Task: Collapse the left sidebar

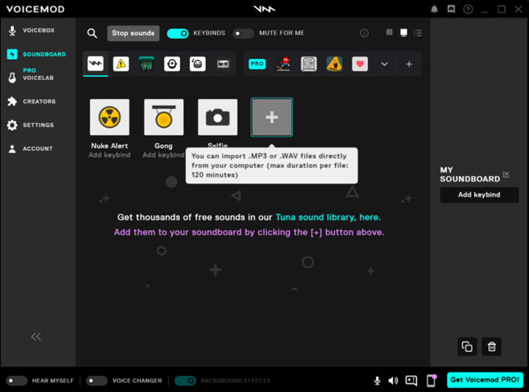Action: tap(36, 336)
